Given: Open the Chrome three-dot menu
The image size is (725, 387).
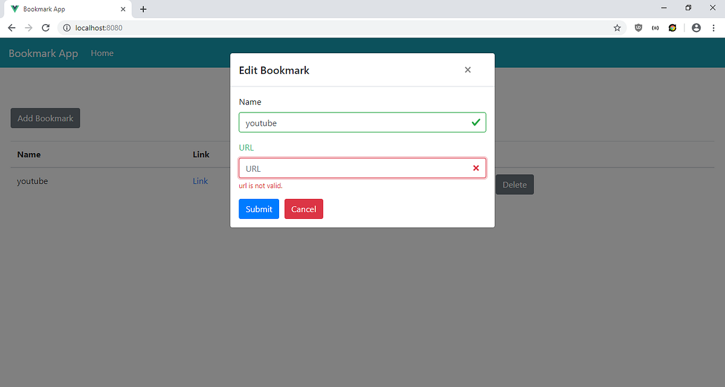Looking at the screenshot, I should pyautogui.click(x=714, y=27).
